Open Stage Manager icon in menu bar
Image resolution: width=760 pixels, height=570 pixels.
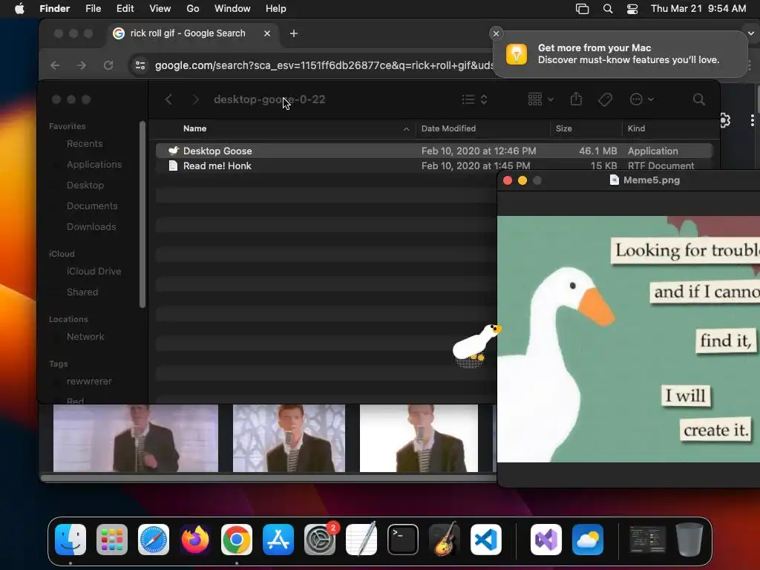pyautogui.click(x=582, y=9)
